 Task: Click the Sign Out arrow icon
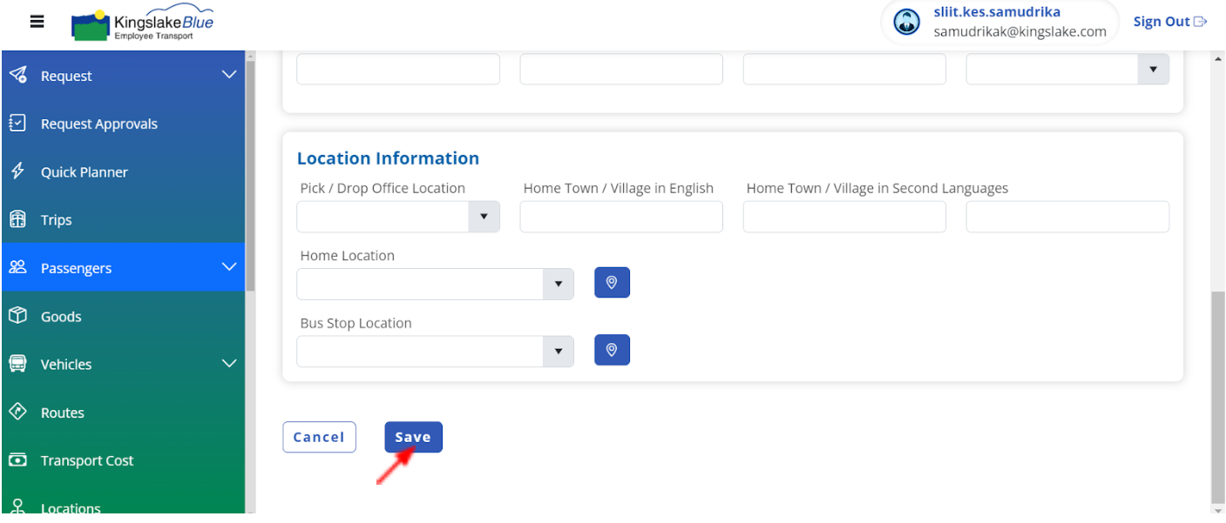(1200, 22)
